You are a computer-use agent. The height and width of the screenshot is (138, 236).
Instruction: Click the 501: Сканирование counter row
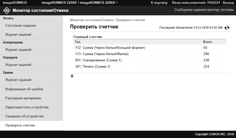click(x=150, y=60)
